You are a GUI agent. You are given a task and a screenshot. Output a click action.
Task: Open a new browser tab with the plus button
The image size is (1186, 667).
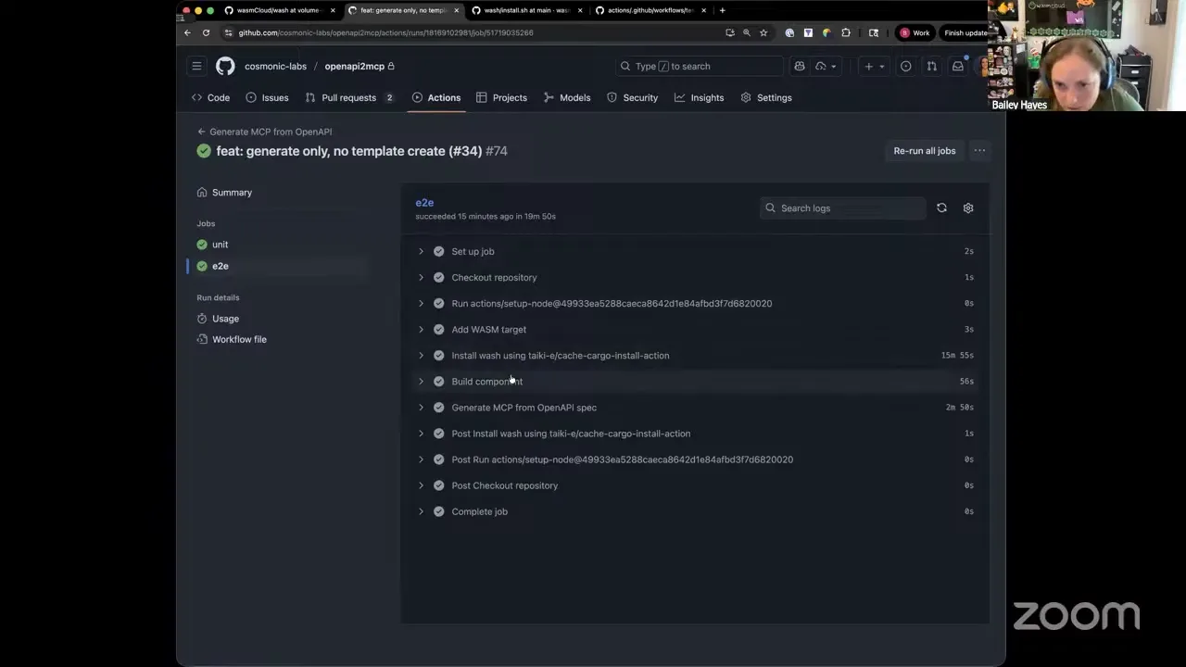coord(723,10)
